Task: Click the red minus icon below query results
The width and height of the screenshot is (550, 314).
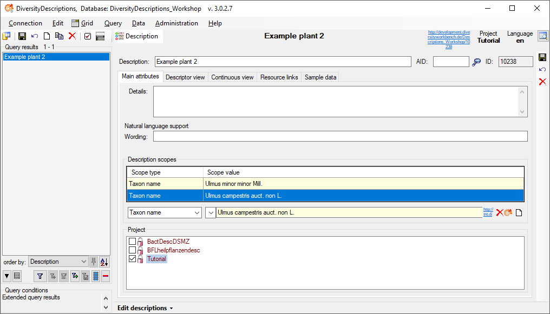Action: tap(106, 276)
